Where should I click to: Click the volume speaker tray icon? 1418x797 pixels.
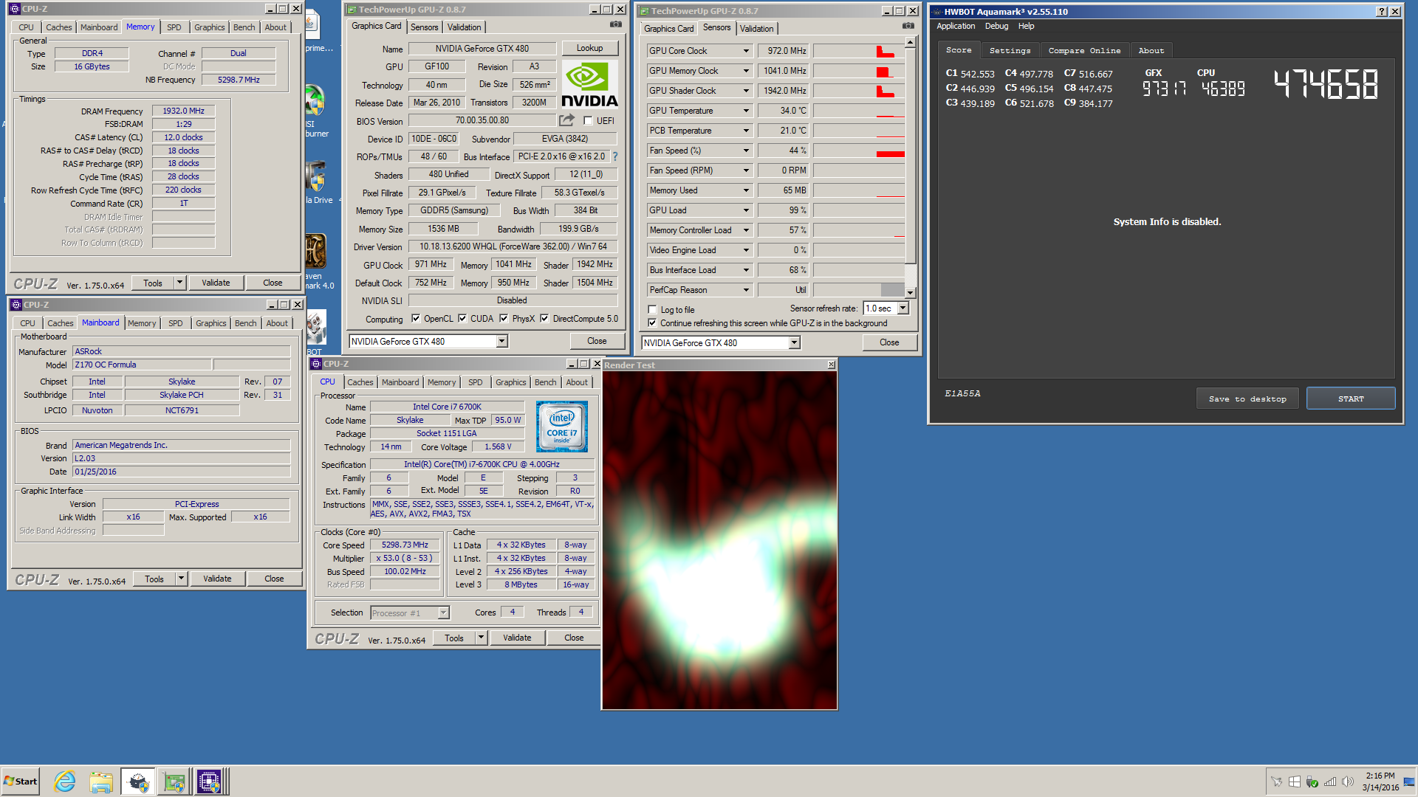coord(1347,782)
